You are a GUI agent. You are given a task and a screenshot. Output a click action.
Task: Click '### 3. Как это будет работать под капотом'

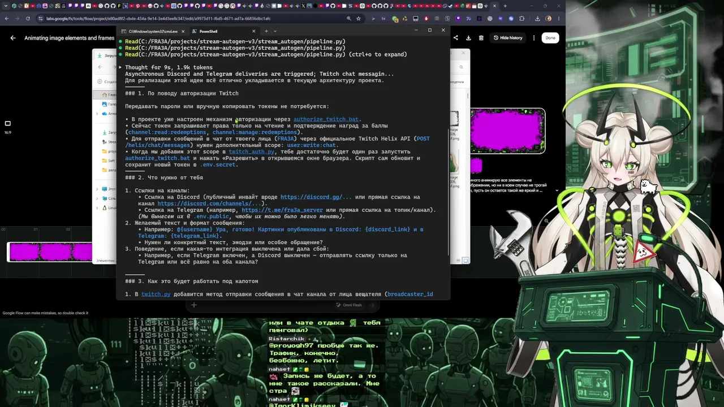point(191,282)
